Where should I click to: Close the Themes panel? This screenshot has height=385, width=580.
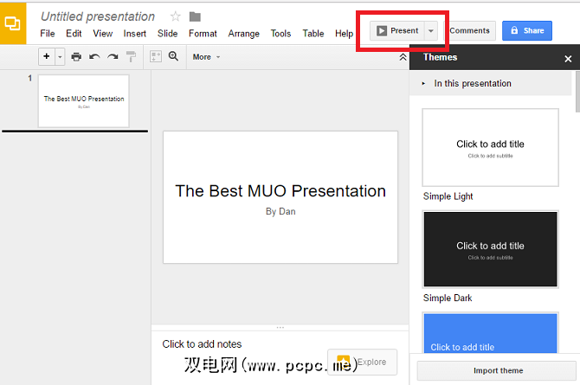click(x=568, y=59)
